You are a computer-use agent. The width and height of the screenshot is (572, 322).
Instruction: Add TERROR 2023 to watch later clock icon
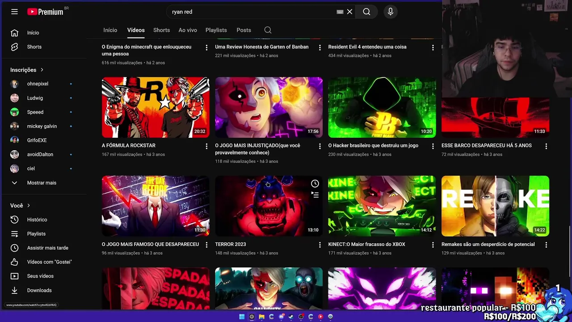pos(315,183)
